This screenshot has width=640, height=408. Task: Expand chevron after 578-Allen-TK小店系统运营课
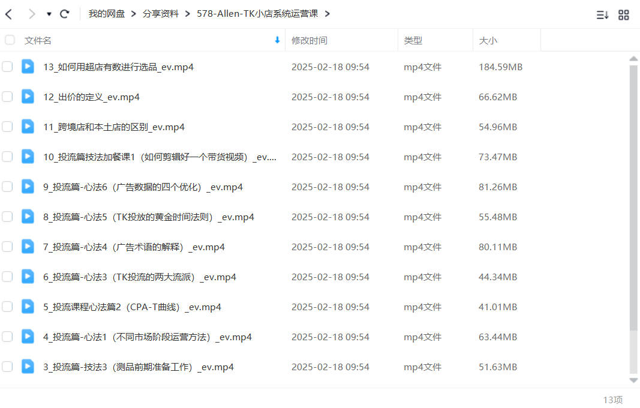pyautogui.click(x=327, y=14)
